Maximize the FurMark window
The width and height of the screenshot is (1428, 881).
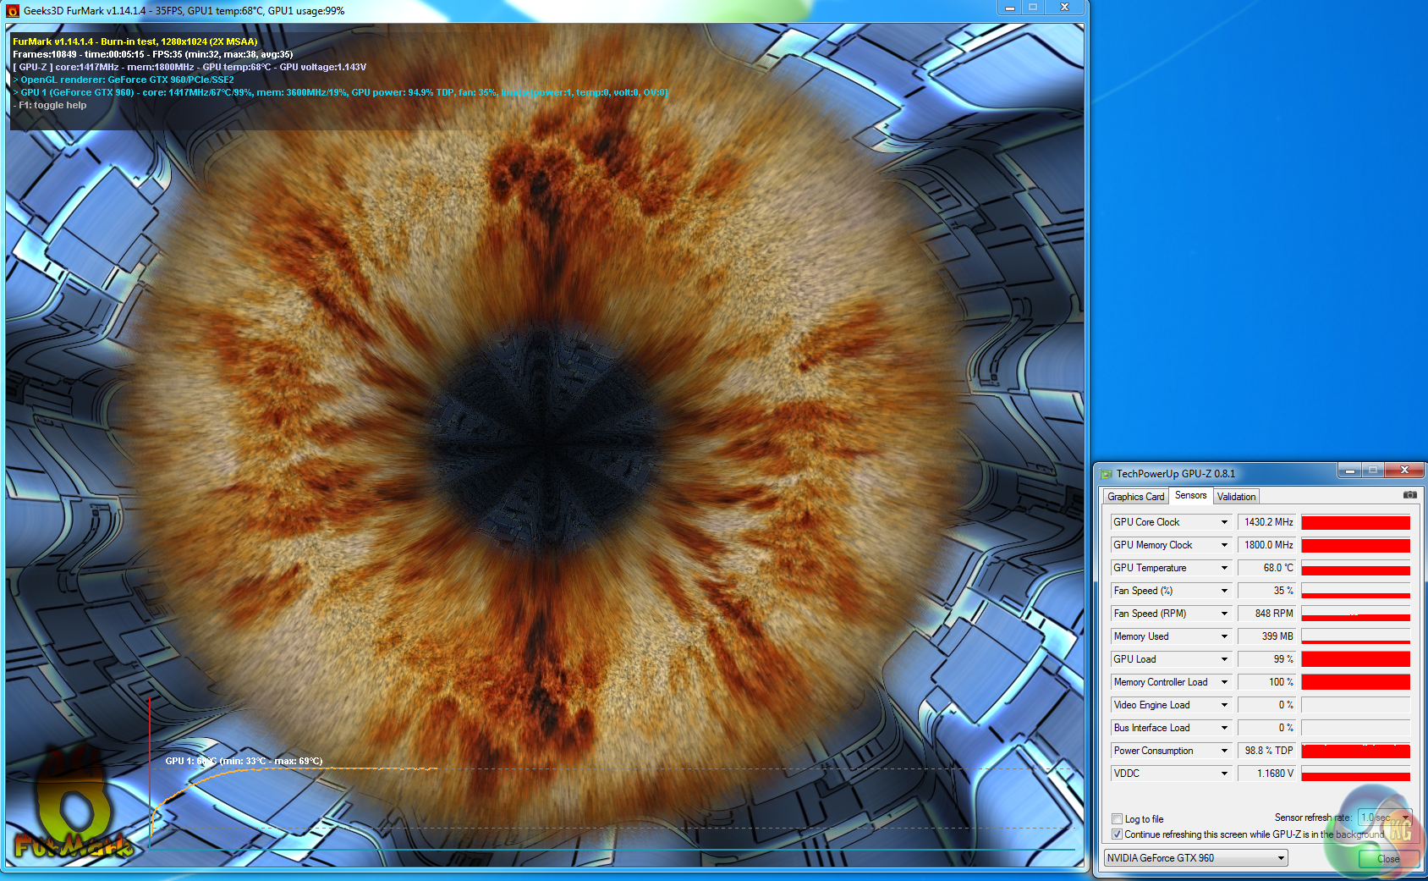tap(1033, 8)
